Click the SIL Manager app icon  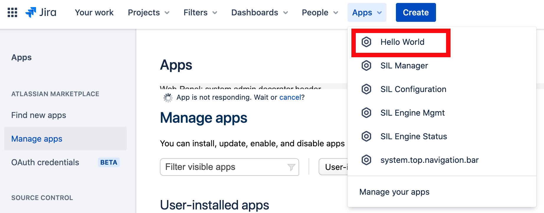[x=366, y=65]
